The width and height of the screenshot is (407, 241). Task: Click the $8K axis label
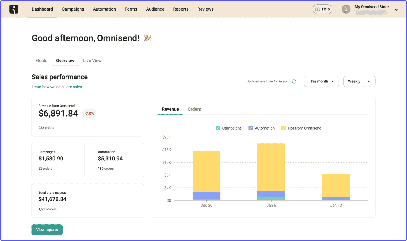[x=168, y=175]
